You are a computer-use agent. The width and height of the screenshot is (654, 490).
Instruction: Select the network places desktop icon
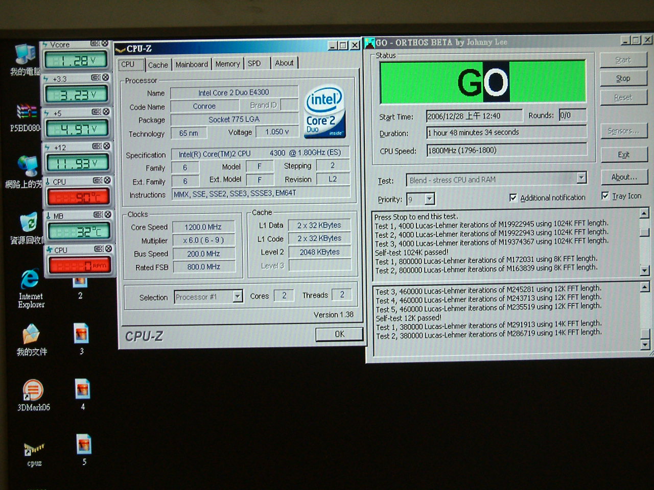coord(25,173)
